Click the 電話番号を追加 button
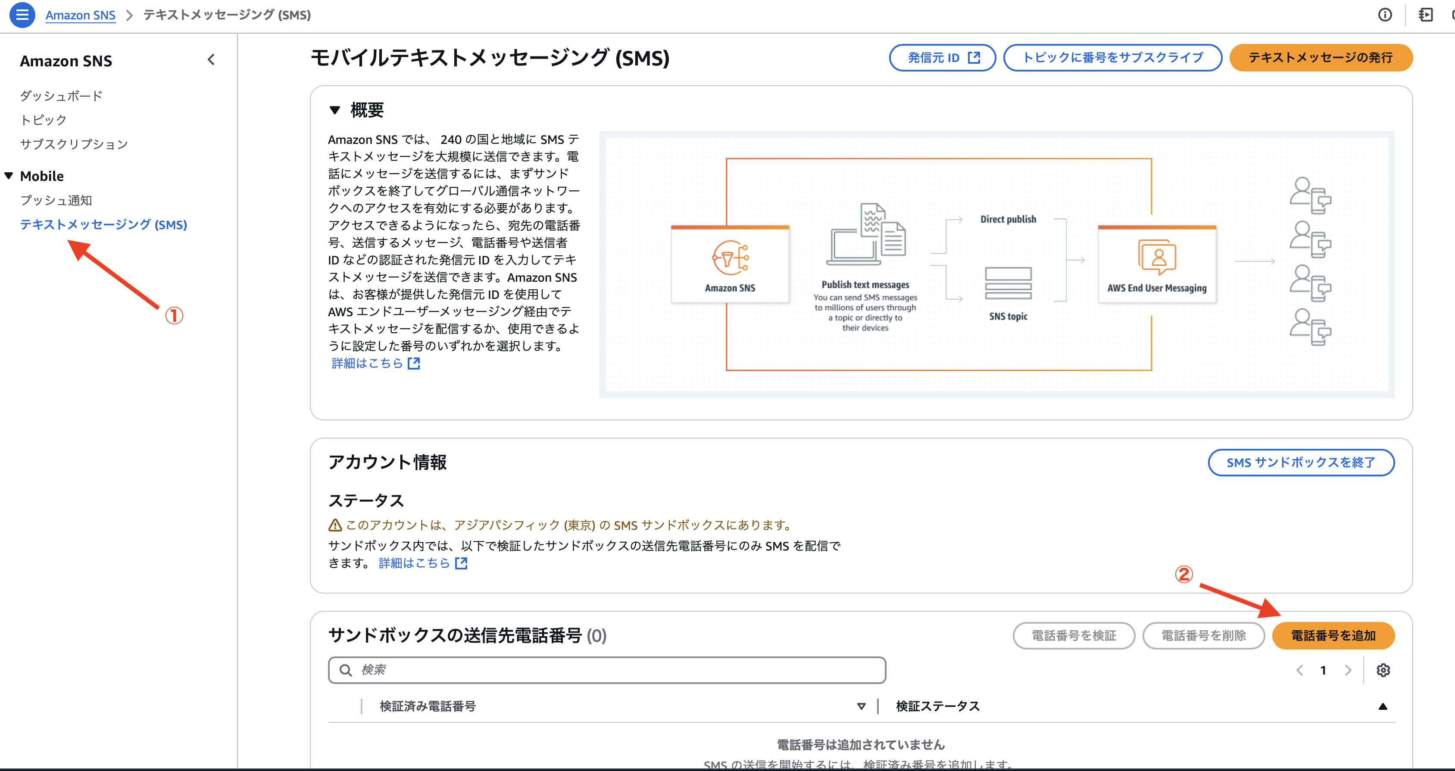 1333,636
